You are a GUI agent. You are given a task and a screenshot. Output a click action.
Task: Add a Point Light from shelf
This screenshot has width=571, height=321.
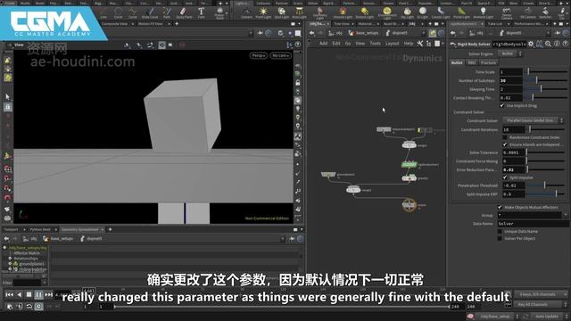[x=263, y=12]
